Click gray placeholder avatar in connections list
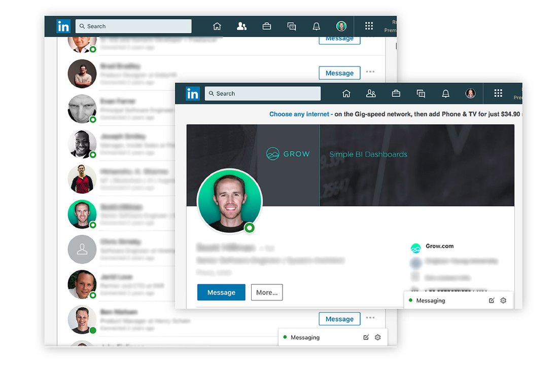This screenshot has height=365, width=558. [82, 249]
